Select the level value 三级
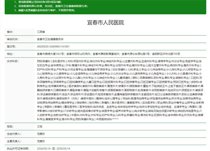This screenshot has width=210, height=151. (x=40, y=126)
